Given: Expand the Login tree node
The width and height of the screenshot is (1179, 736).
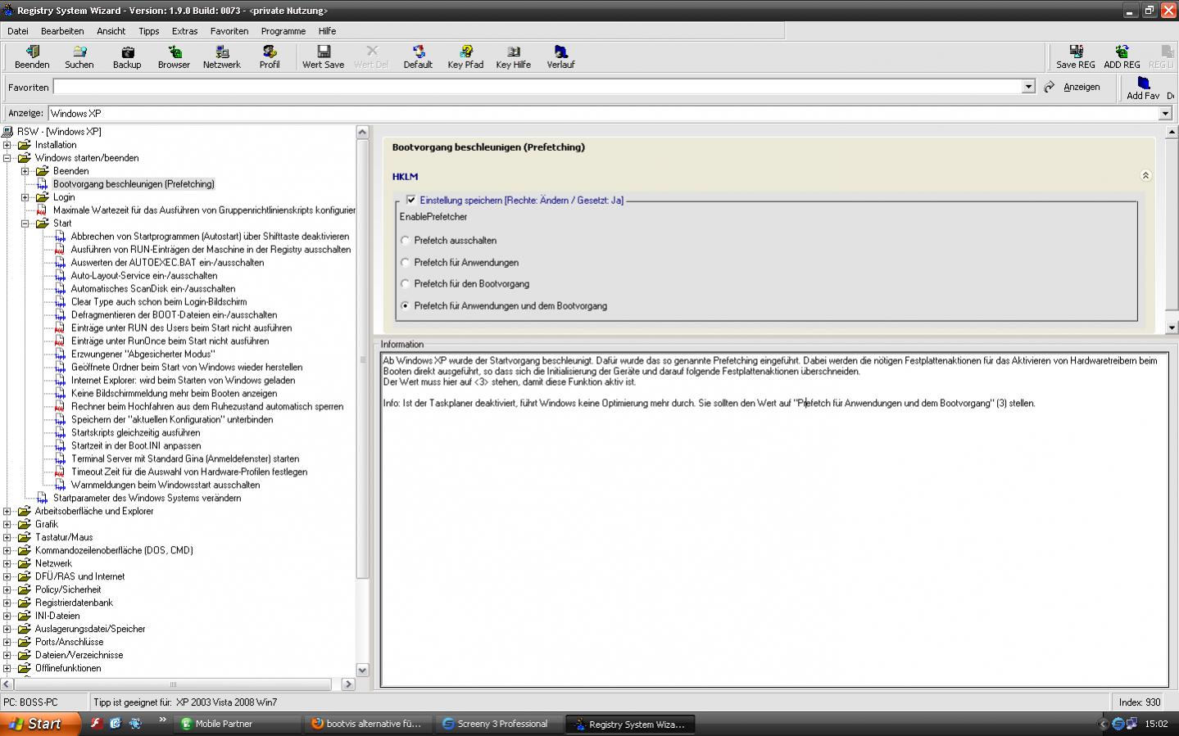Looking at the screenshot, I should [25, 197].
